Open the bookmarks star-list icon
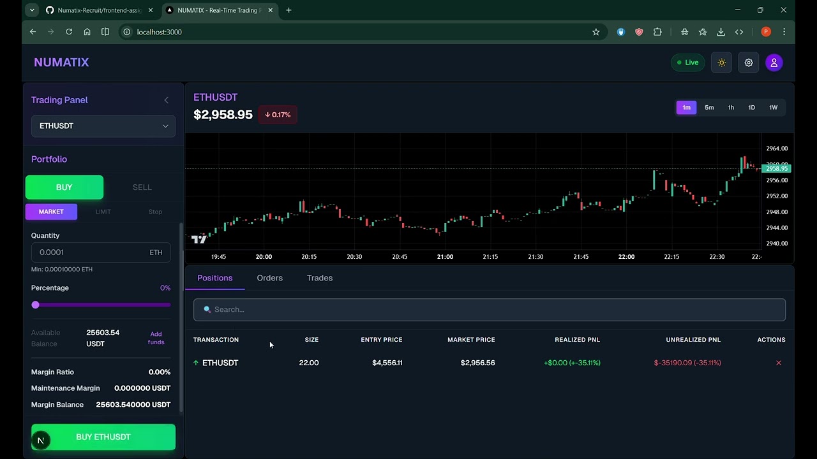The width and height of the screenshot is (817, 459). (x=703, y=32)
